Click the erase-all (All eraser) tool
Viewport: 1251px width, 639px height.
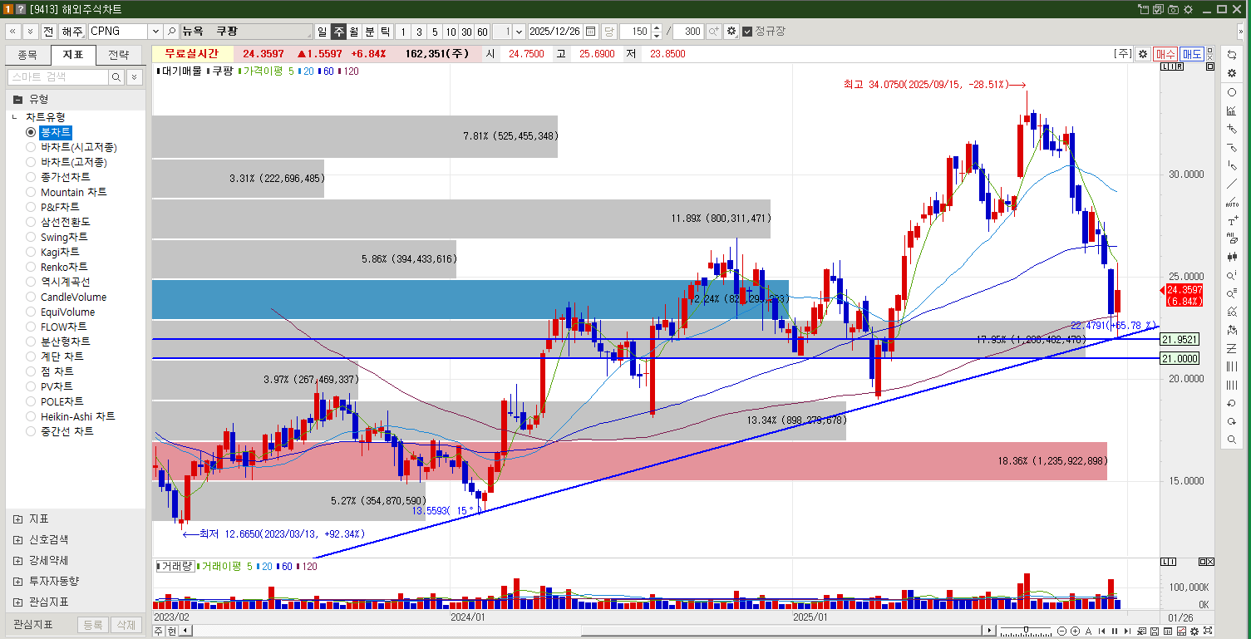(x=1232, y=239)
